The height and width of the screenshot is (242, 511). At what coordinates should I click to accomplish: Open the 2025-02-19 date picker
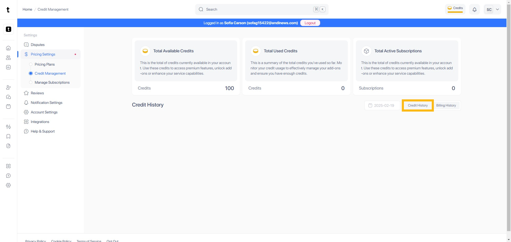pyautogui.click(x=382, y=105)
